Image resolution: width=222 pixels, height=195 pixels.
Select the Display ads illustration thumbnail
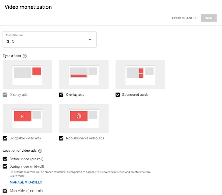pos(27,75)
